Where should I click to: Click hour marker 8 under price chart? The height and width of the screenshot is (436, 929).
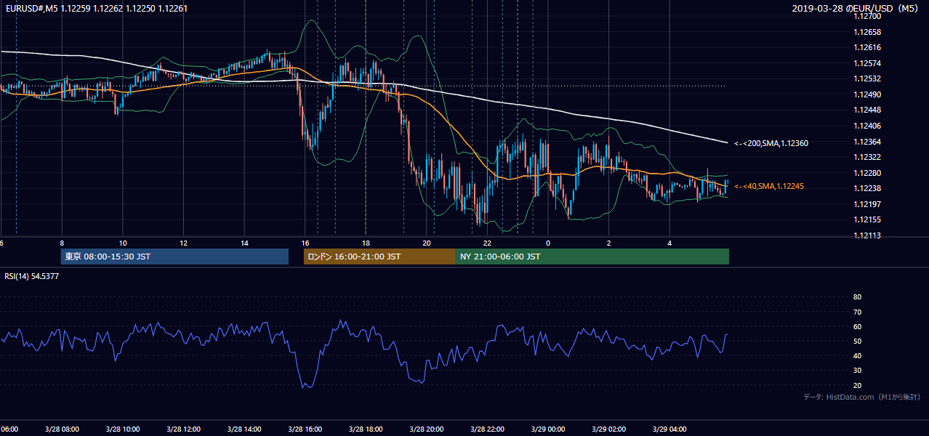[x=62, y=243]
